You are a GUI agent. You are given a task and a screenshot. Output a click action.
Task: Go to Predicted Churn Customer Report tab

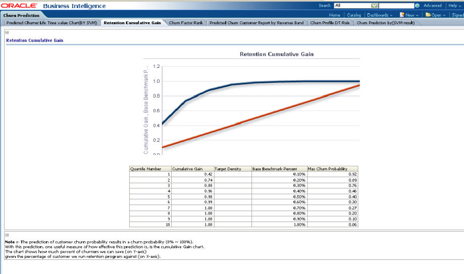pyautogui.click(x=256, y=23)
